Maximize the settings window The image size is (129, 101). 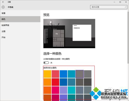[120, 2]
